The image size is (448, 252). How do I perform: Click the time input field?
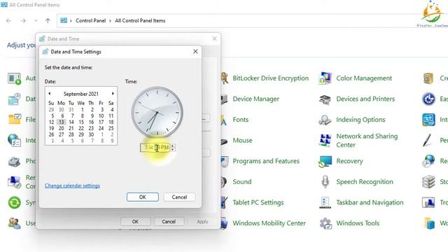[x=155, y=148]
